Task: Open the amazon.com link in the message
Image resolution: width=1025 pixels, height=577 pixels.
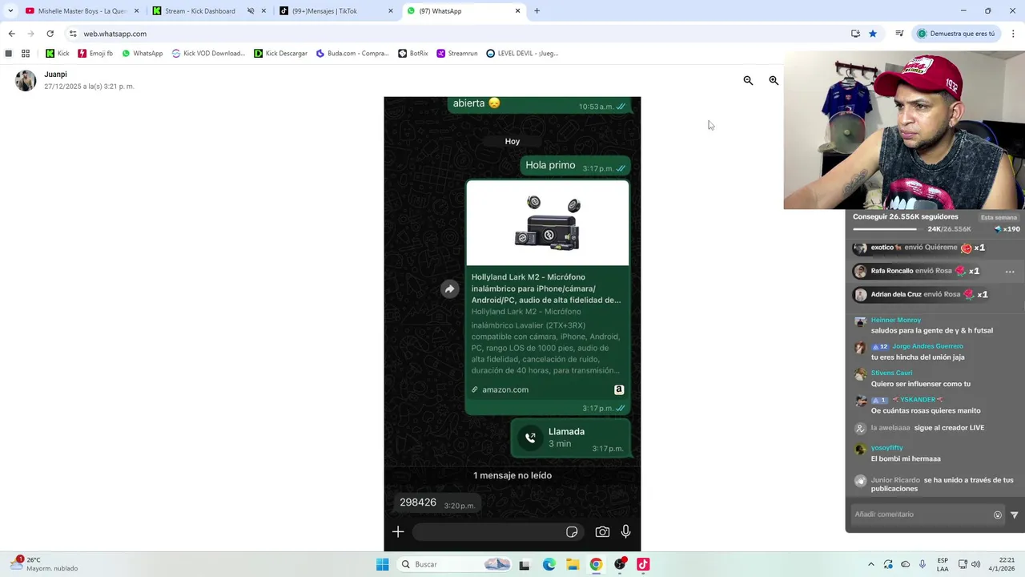Action: point(505,389)
